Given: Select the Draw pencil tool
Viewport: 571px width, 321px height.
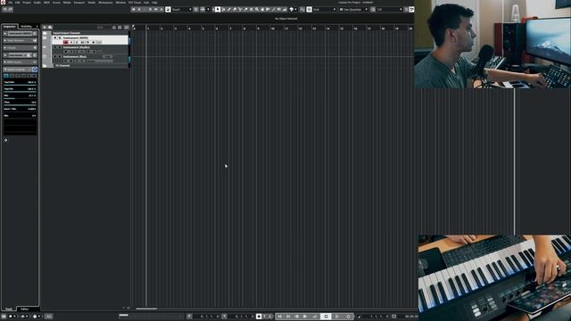Looking at the screenshot, I should (x=229, y=10).
